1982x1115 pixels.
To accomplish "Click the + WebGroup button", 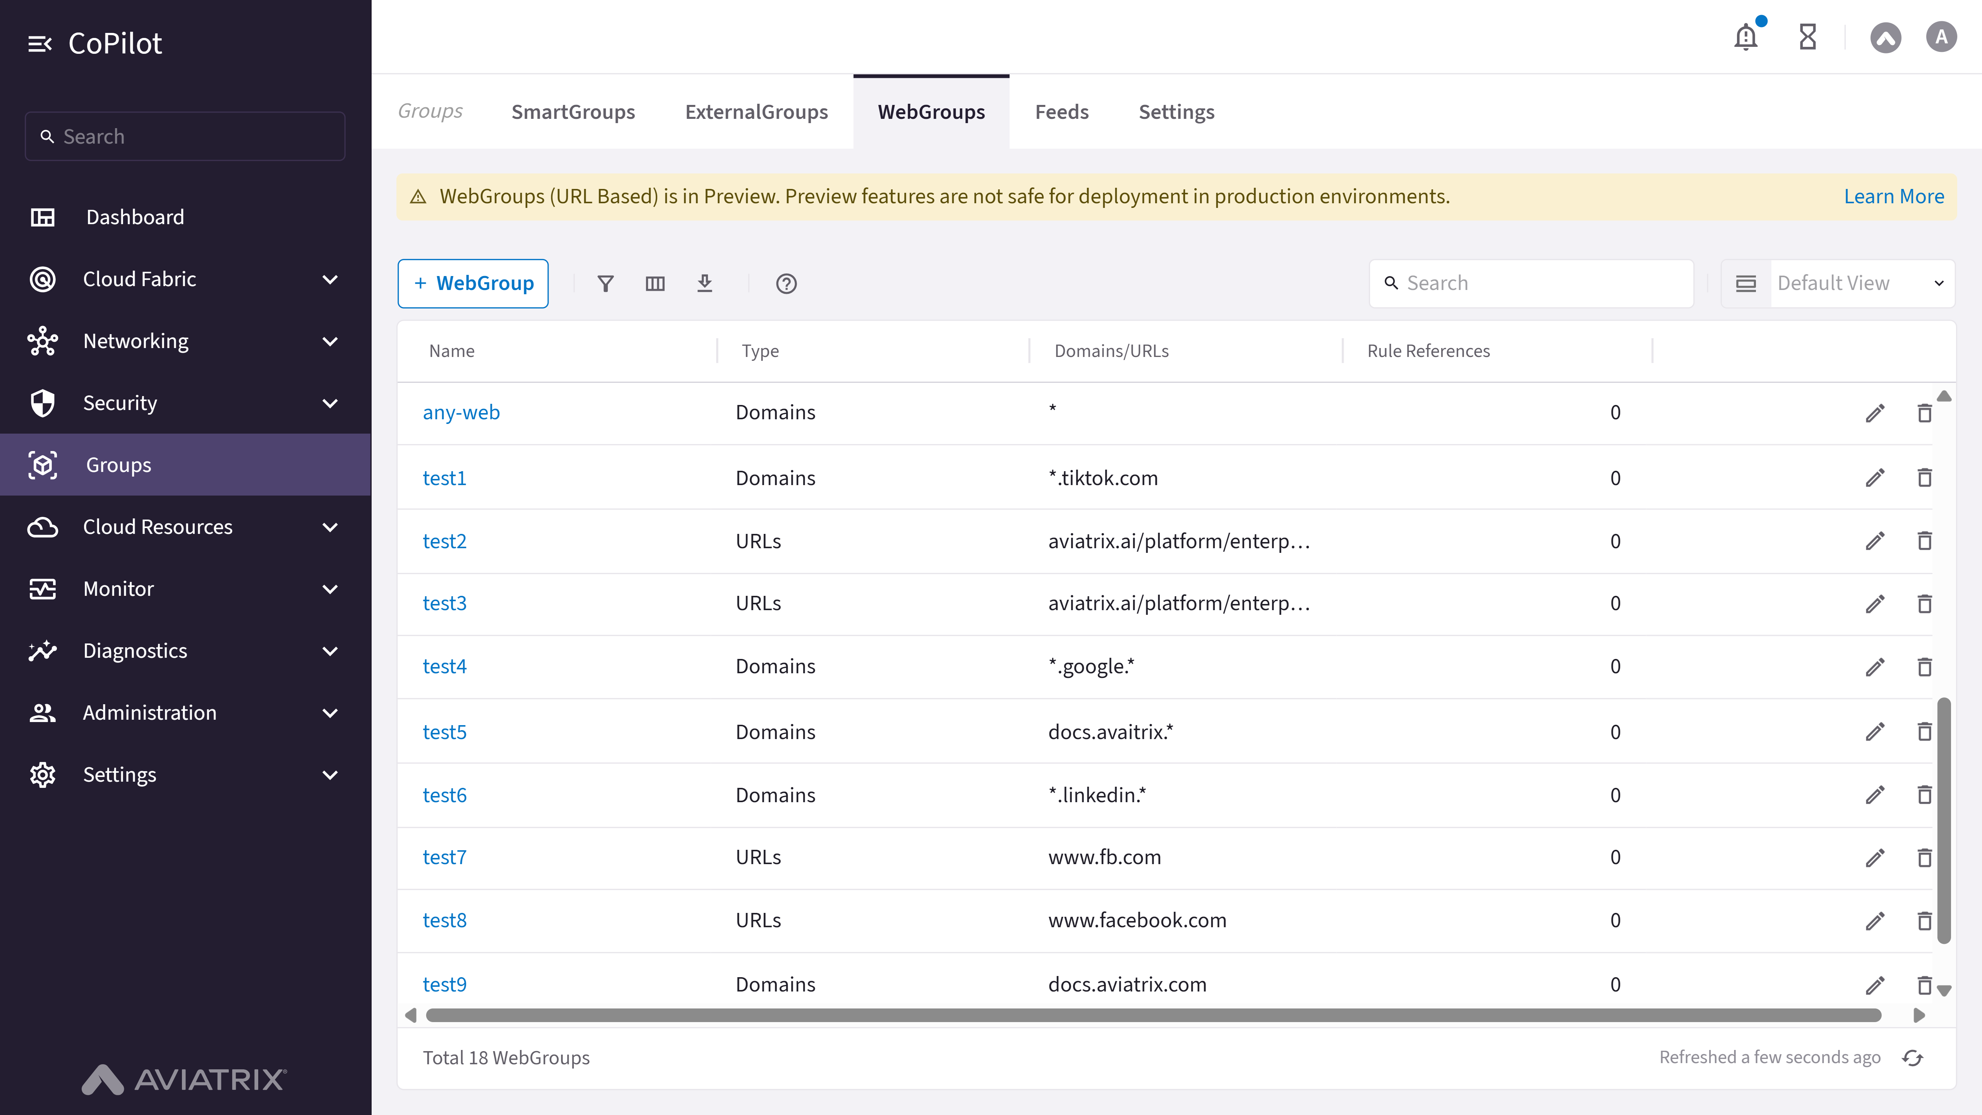I will [472, 283].
